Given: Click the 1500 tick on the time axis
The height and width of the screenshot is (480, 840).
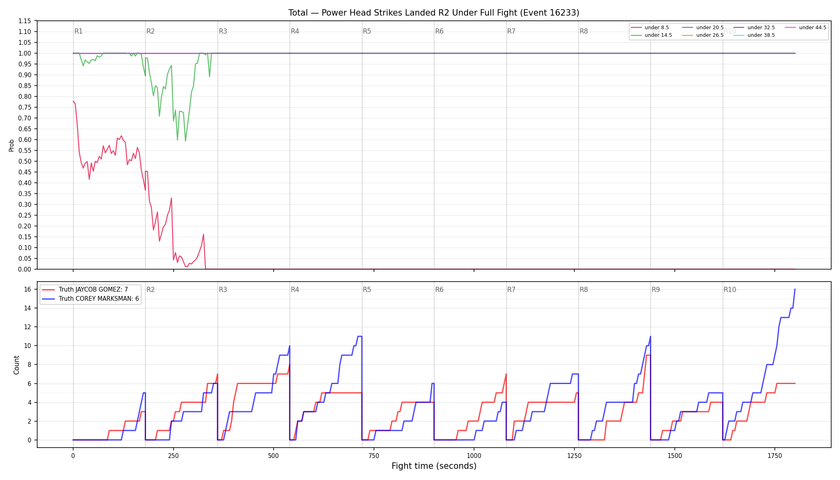Looking at the screenshot, I should [x=675, y=456].
